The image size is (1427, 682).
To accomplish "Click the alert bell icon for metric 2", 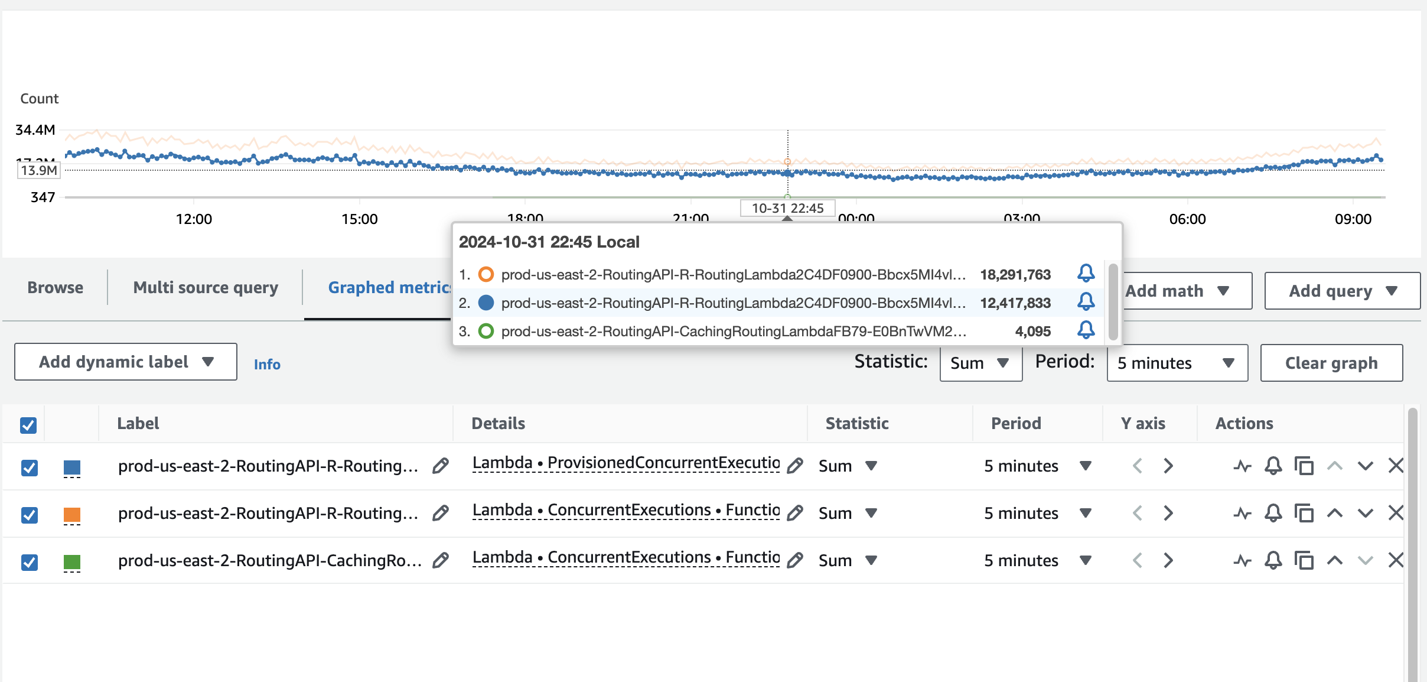I will point(1086,303).
